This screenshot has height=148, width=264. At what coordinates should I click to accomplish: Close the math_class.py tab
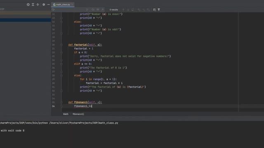pos(73,5)
